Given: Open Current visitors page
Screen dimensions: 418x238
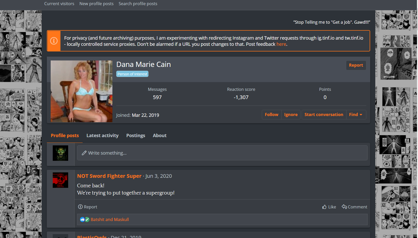Looking at the screenshot, I should (59, 4).
